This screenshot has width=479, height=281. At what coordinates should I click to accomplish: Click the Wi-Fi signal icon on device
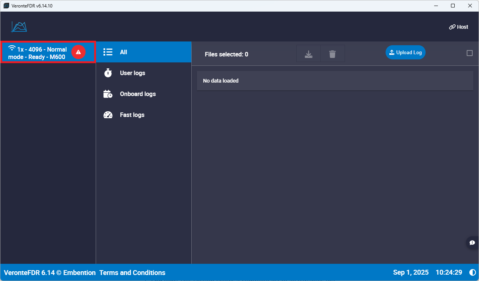(12, 48)
